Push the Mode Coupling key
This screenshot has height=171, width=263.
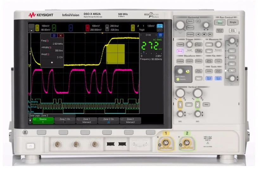point(199,51)
